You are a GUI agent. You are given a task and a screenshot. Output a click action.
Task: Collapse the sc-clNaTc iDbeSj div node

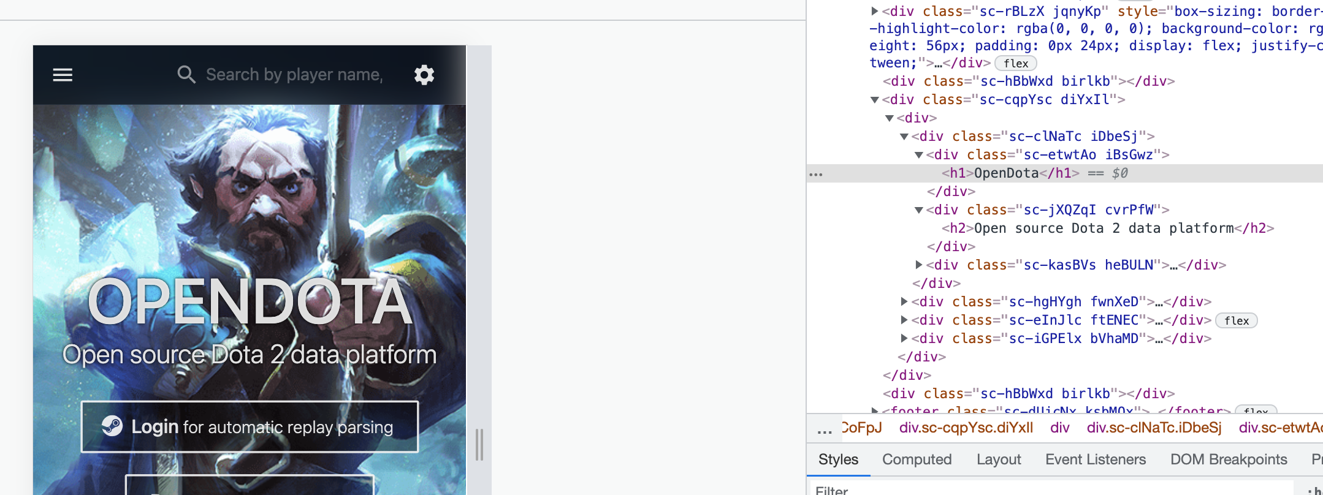[x=904, y=136]
